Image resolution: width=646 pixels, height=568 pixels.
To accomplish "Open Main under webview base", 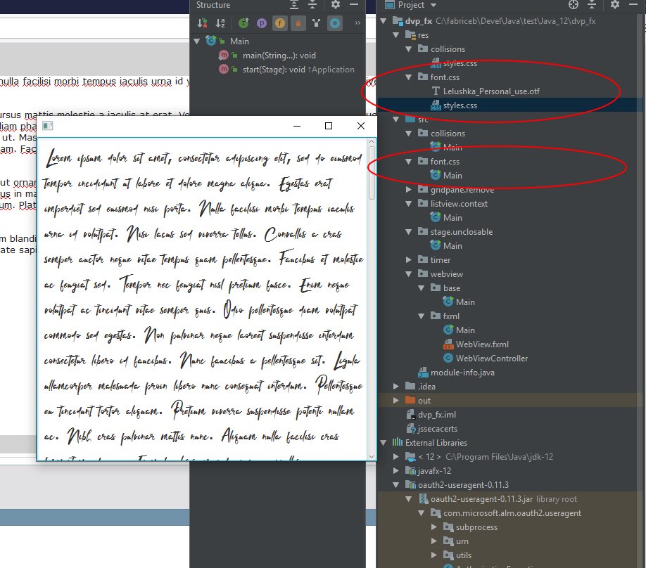I will [x=465, y=302].
